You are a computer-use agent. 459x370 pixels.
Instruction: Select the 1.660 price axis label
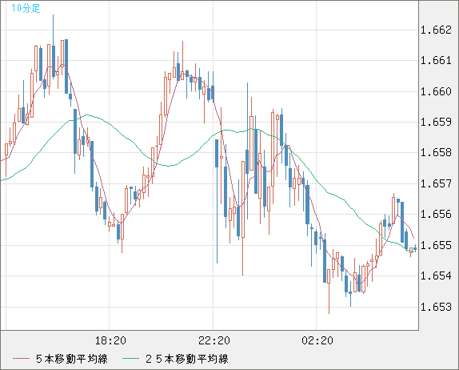point(436,91)
